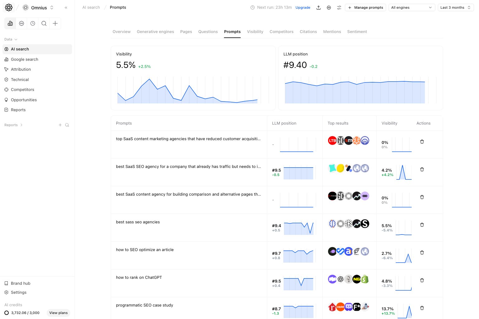Open the 'best sass seo agencies' prompt
Screen dimensions: 479x319
coord(138,222)
